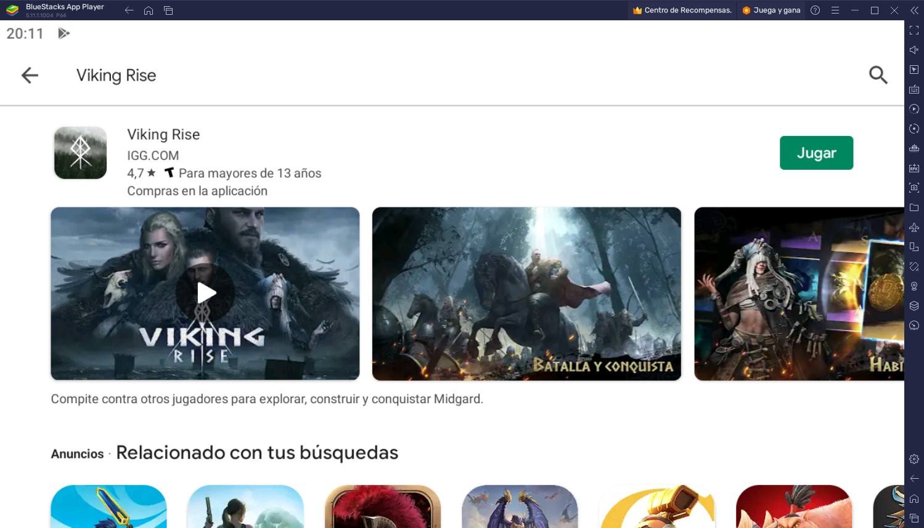The height and width of the screenshot is (528, 924).
Task: Open macro recorder play-circle icon
Action: [914, 109]
